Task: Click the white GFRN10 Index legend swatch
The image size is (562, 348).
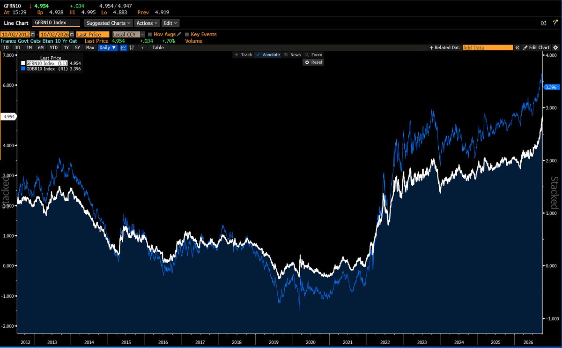Action: point(23,63)
